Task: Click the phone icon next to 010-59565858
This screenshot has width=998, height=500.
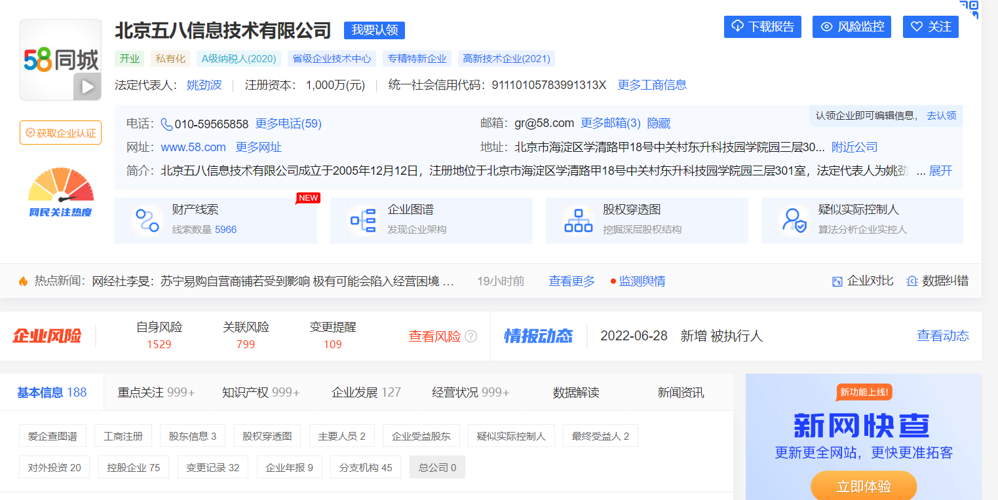Action: pos(166,124)
